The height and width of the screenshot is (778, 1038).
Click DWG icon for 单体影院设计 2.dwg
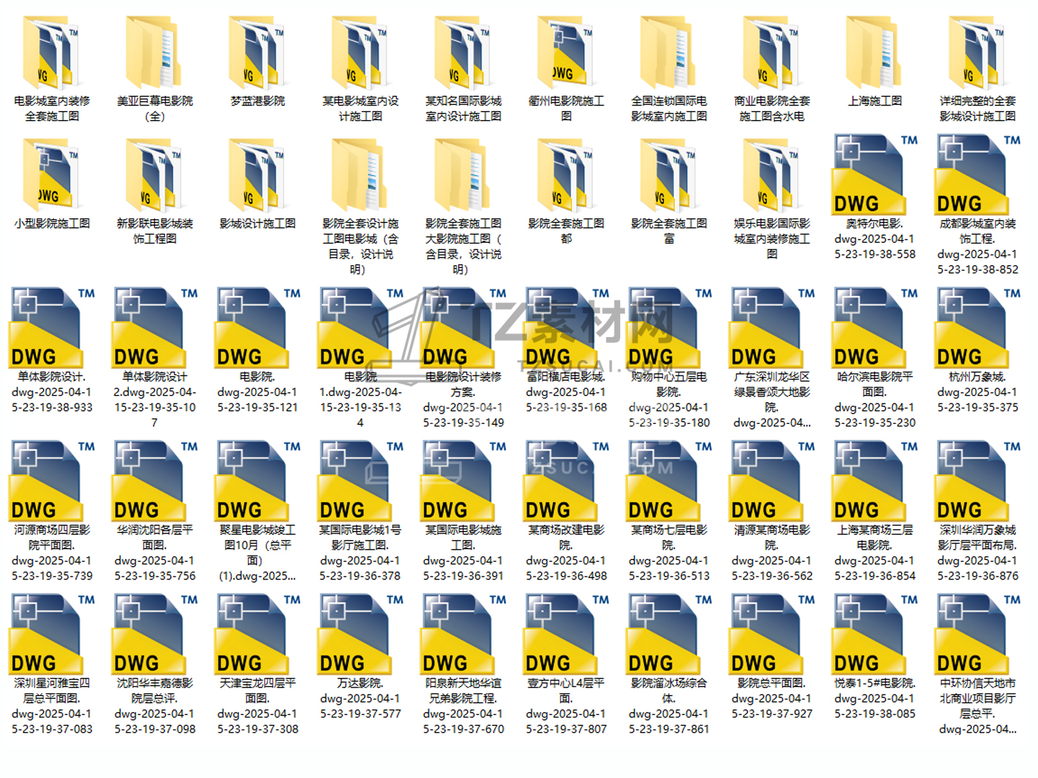pyautogui.click(x=154, y=327)
